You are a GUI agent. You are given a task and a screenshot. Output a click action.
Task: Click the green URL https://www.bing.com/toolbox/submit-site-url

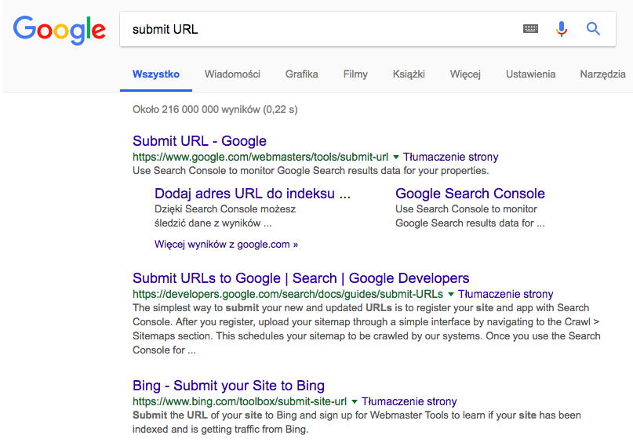coord(239,401)
